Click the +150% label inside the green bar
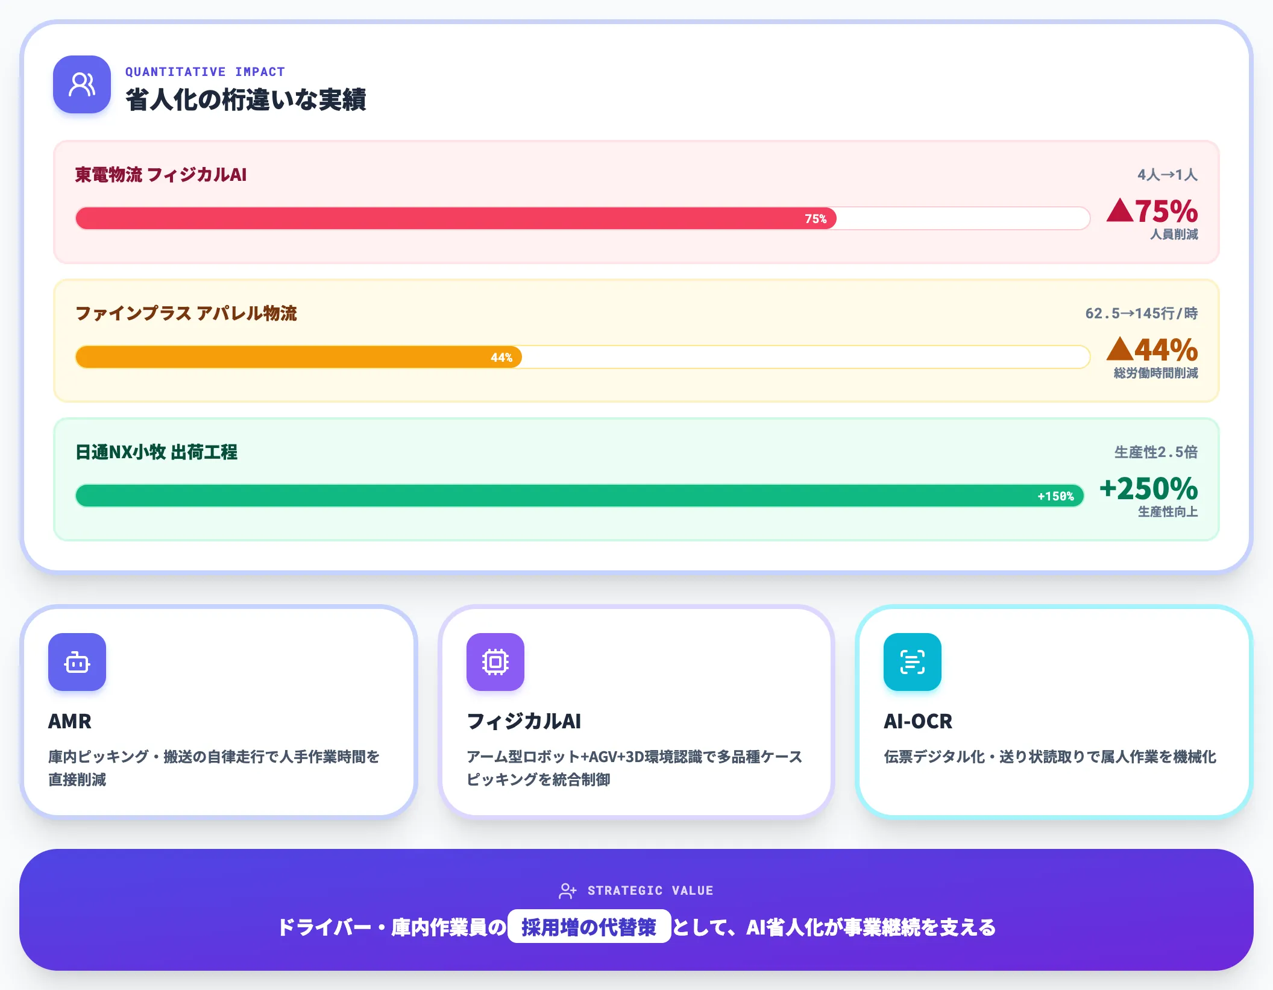This screenshot has height=990, width=1273. click(x=1055, y=496)
